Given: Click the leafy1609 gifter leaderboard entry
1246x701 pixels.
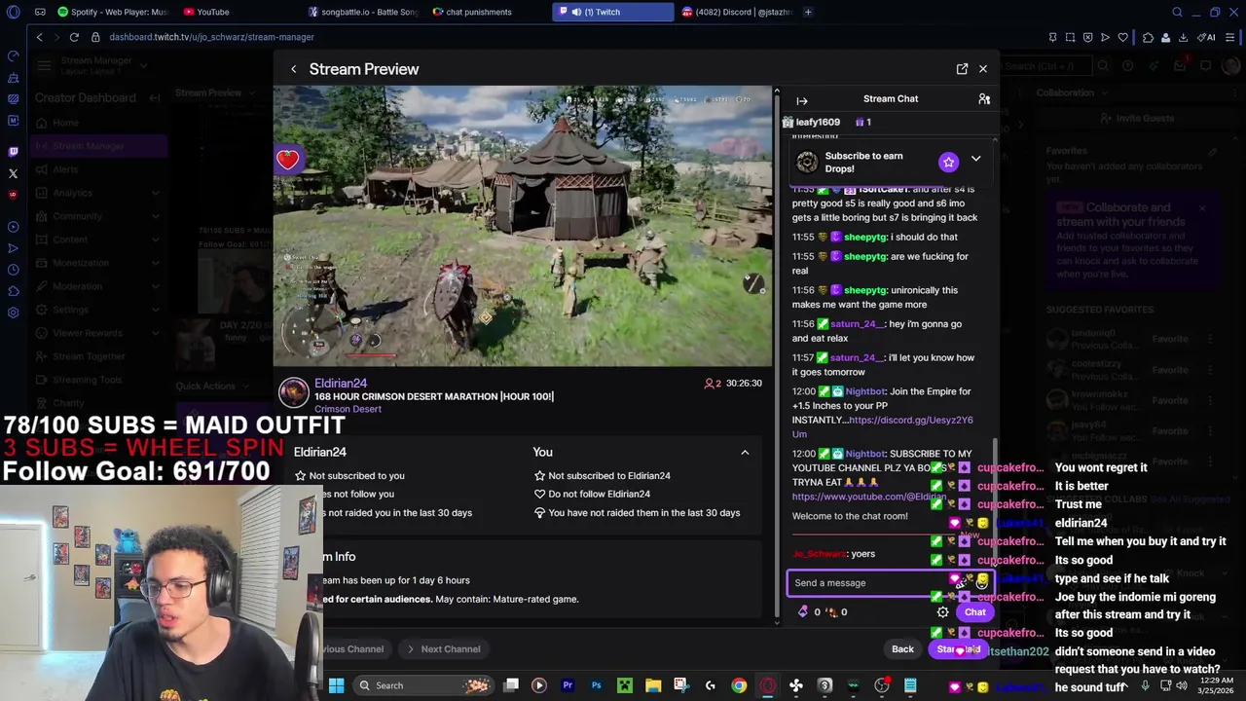Looking at the screenshot, I should coord(826,123).
